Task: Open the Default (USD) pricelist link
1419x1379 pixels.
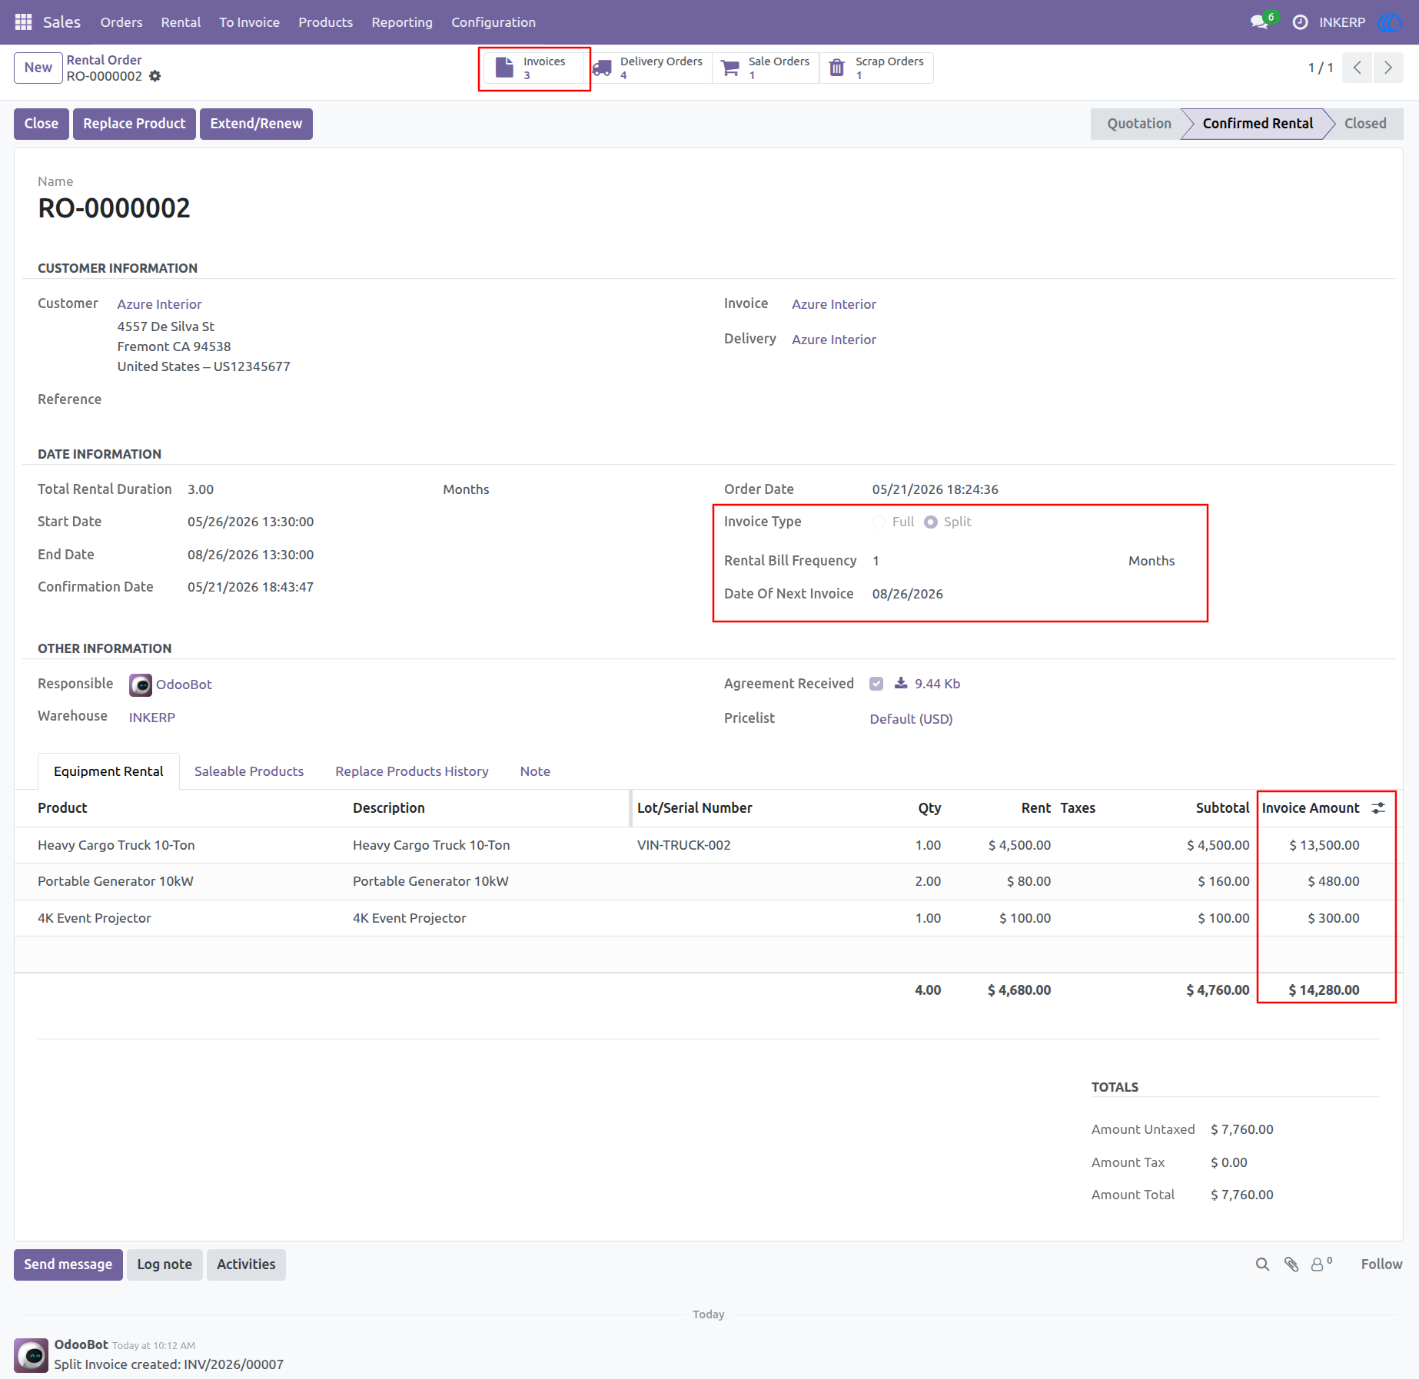Action: click(x=911, y=719)
